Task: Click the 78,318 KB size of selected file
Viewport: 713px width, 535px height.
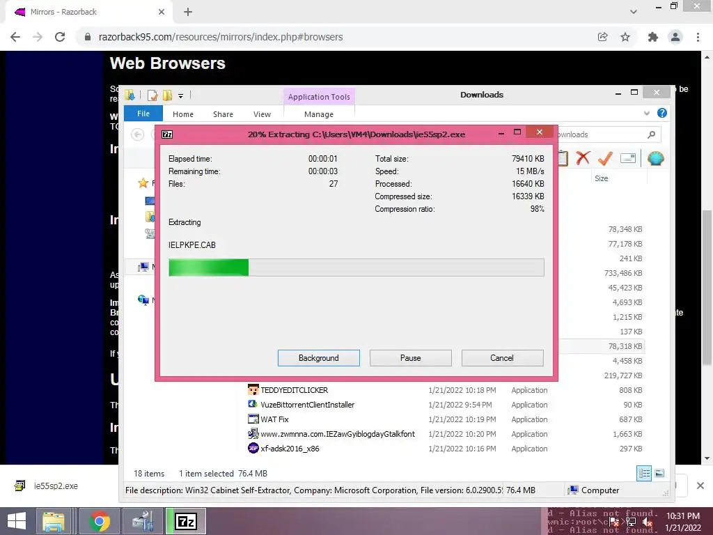Action: (x=625, y=346)
